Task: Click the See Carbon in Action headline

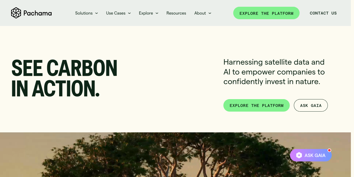Action: point(65,78)
